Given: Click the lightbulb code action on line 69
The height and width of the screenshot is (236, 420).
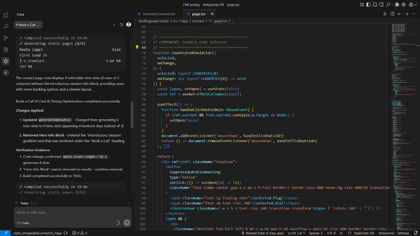Looking at the screenshot, I should [x=137, y=48].
